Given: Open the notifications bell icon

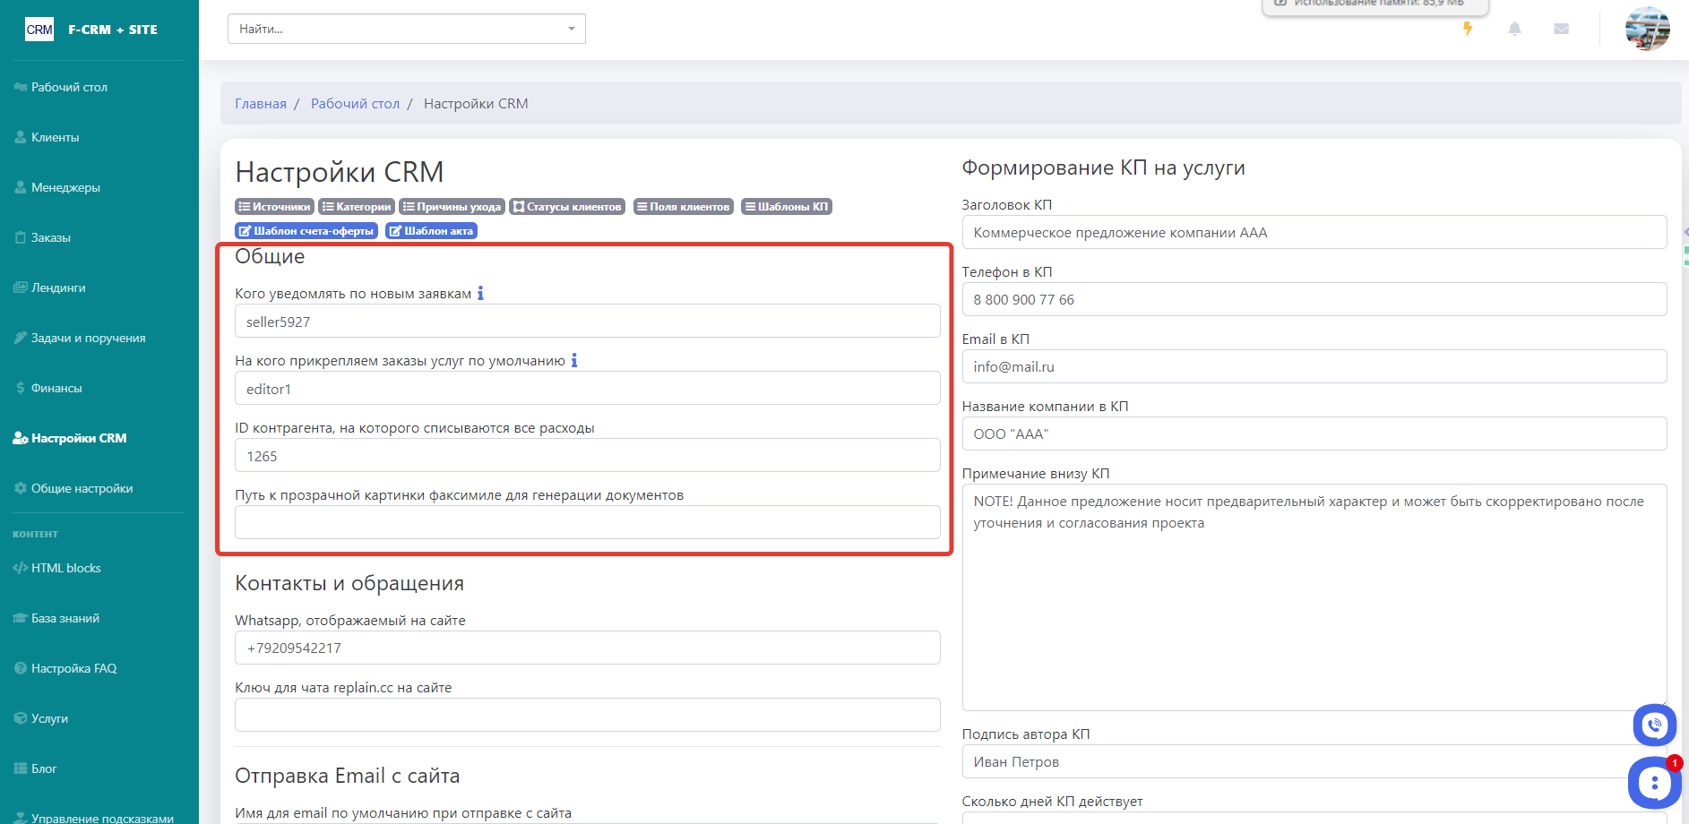Looking at the screenshot, I should point(1514,29).
